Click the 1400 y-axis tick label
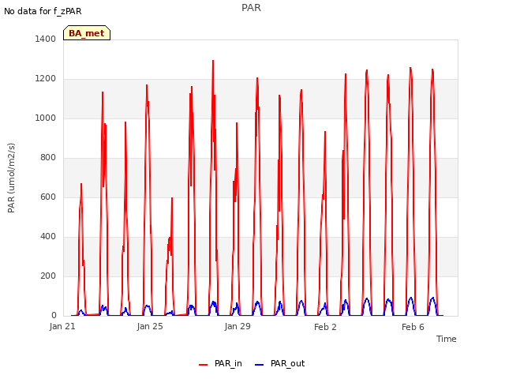505x379 pixels. [x=46, y=39]
